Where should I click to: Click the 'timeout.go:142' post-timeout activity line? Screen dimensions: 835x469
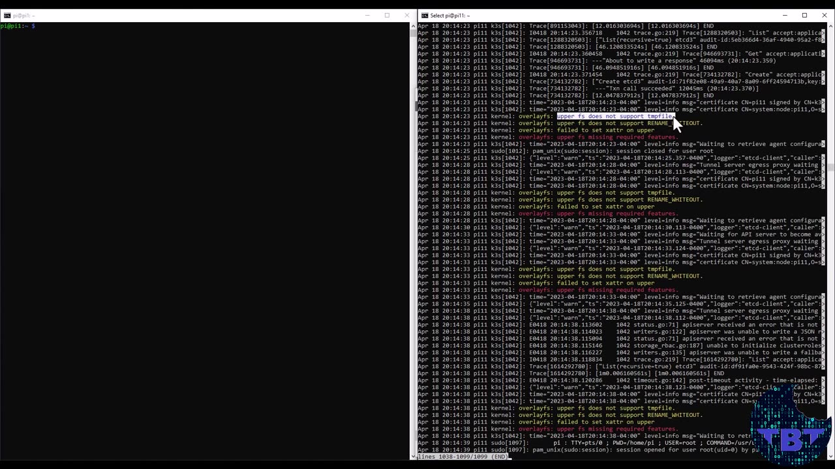(621, 380)
